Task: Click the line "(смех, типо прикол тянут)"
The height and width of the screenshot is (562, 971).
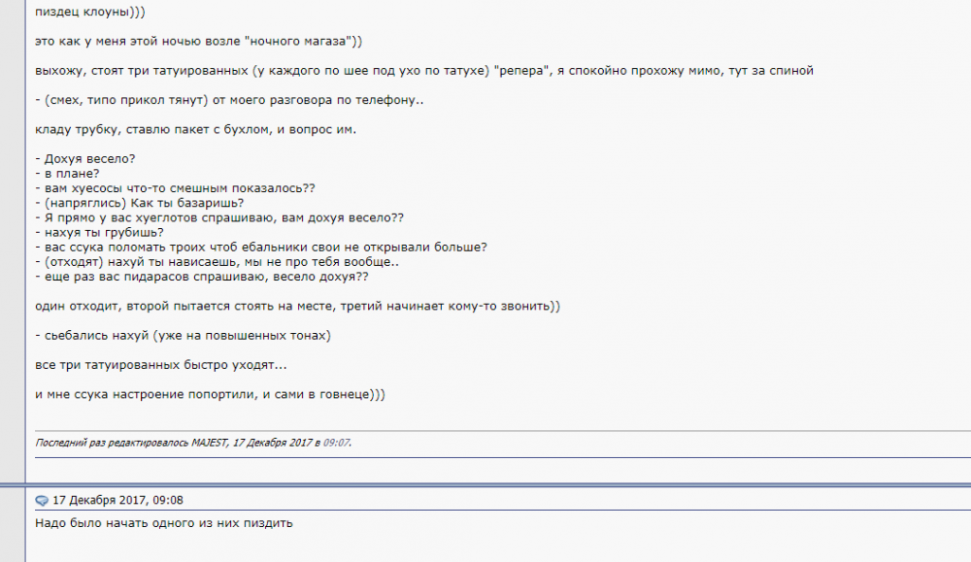Action: pyautogui.click(x=229, y=100)
